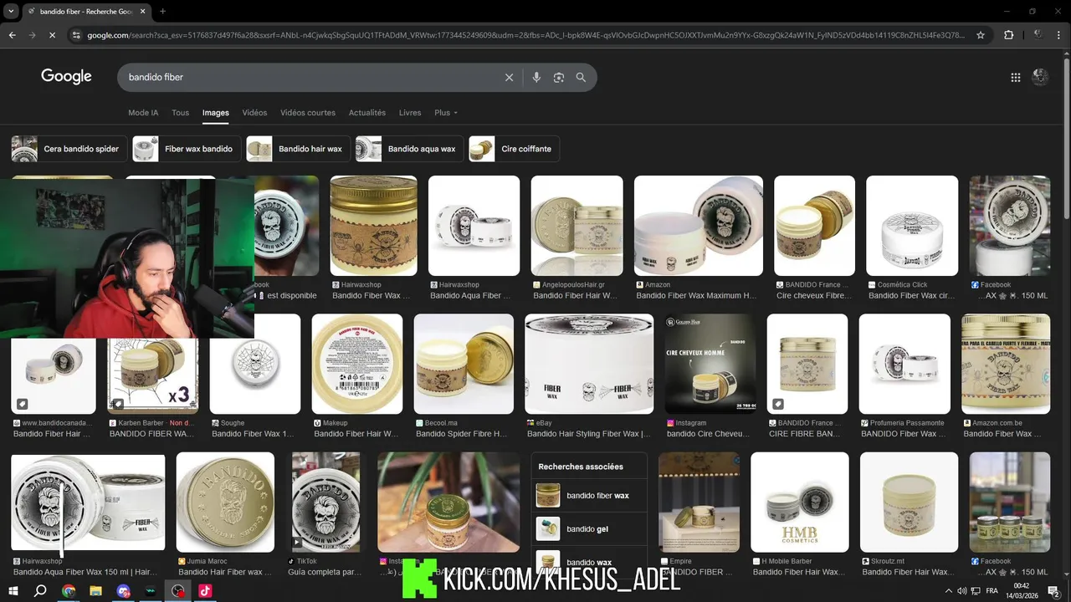Open the eBay Bandido Hair Styling image
The width and height of the screenshot is (1071, 602).
(589, 364)
